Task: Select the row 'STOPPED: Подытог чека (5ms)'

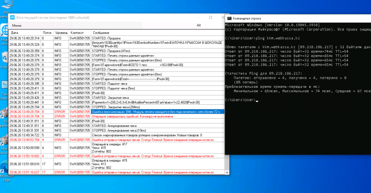Action: coord(116,88)
